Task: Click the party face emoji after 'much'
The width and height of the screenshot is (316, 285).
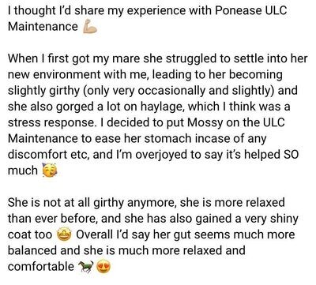Action: (x=50, y=170)
